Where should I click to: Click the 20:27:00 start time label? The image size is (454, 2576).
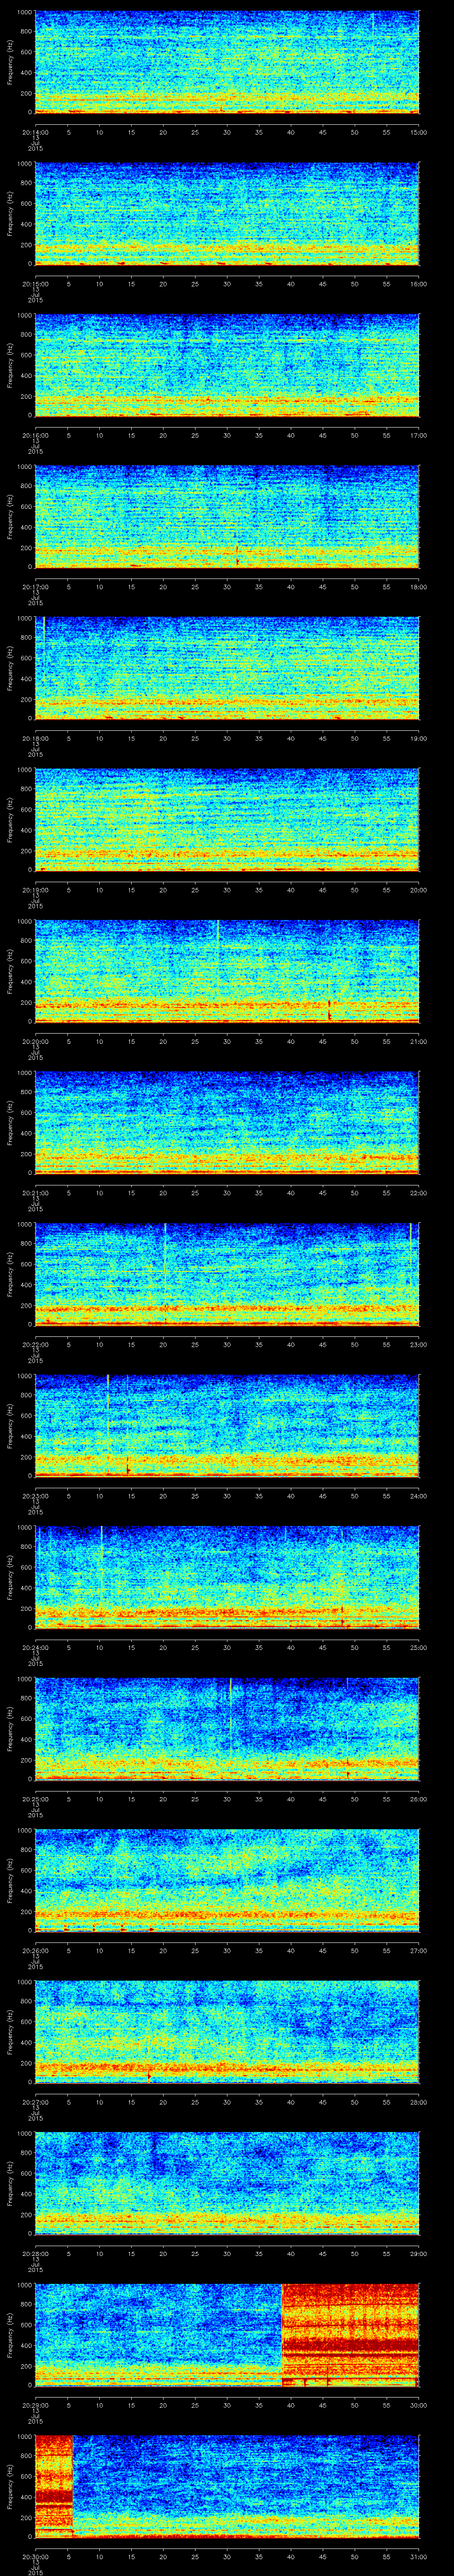[35, 2101]
